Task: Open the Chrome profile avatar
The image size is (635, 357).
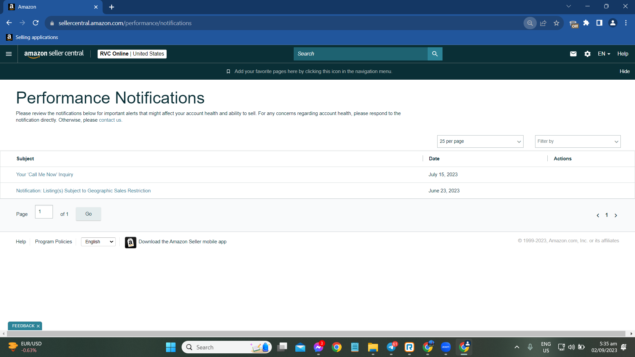Action: pos(613,23)
